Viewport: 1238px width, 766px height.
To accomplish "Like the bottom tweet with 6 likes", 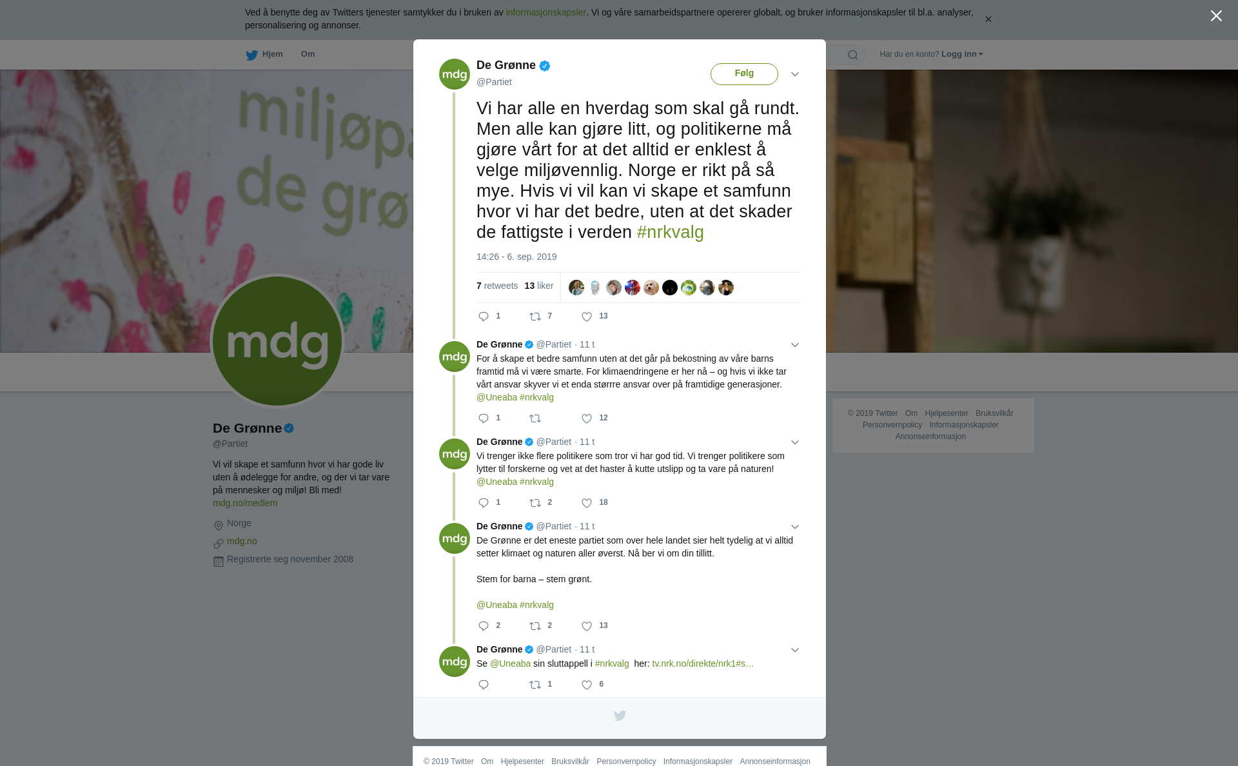I will point(587,685).
